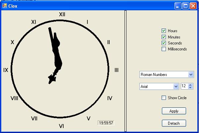199x133 pixels.
Task: Click the lone V numeral on the clock
Action: tap(89, 118)
